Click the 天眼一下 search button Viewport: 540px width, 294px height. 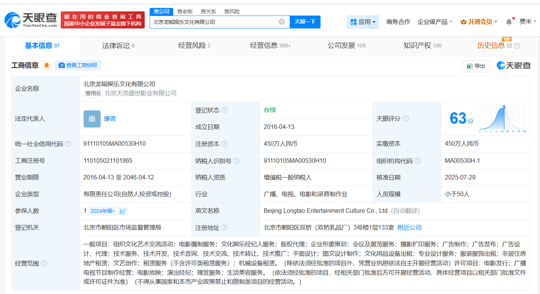coord(305,22)
